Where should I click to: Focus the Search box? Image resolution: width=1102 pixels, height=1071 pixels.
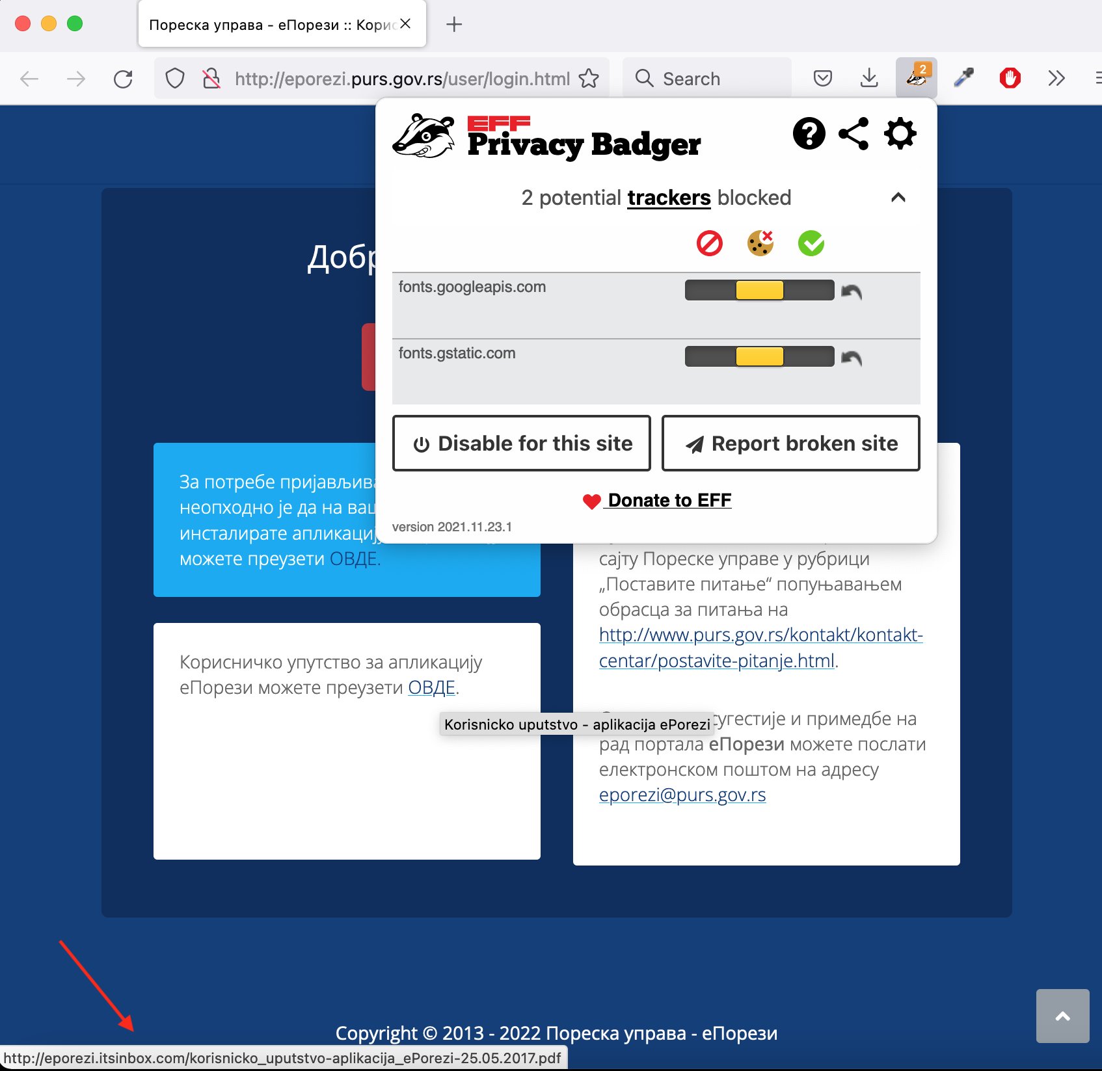[707, 79]
